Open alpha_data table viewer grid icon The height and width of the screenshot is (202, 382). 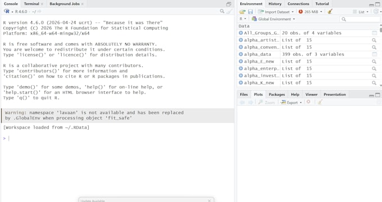pos(374,54)
